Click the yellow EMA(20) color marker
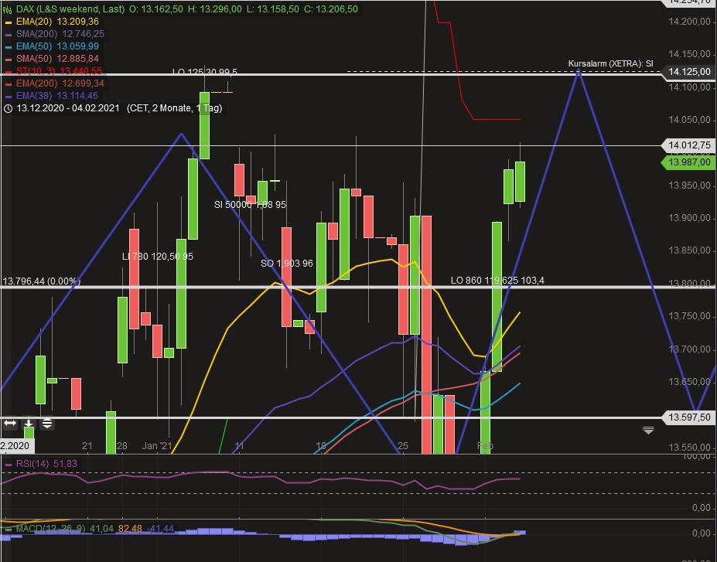 pyautogui.click(x=9, y=23)
